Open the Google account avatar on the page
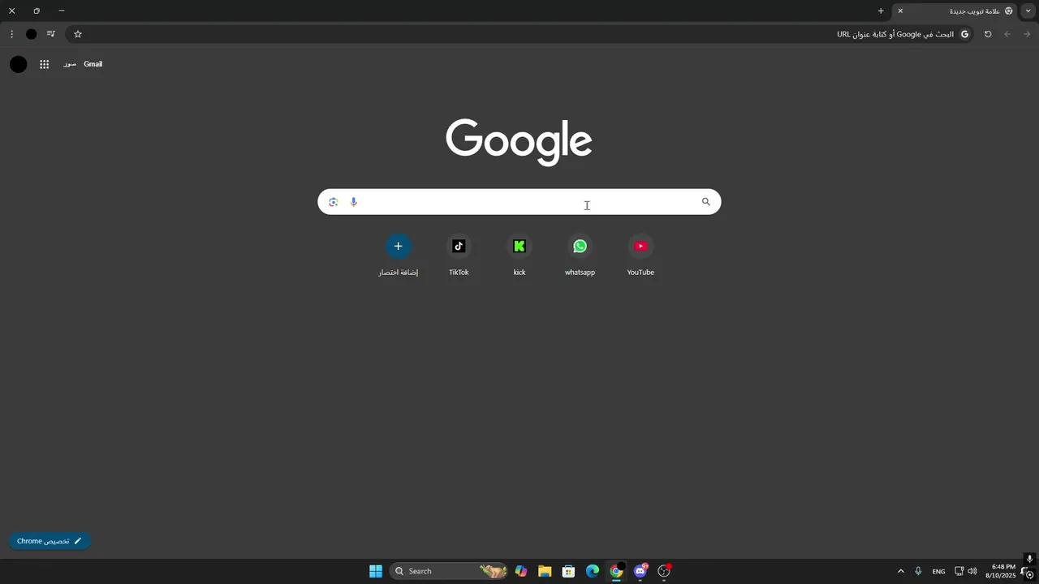 coord(18,64)
